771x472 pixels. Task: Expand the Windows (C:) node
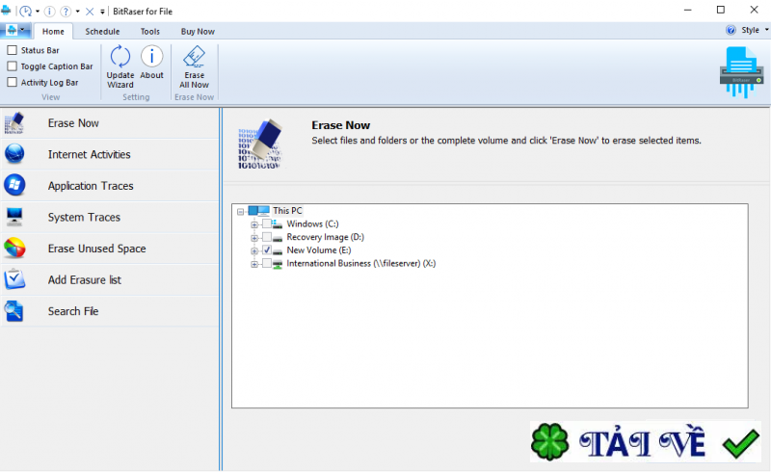click(254, 224)
